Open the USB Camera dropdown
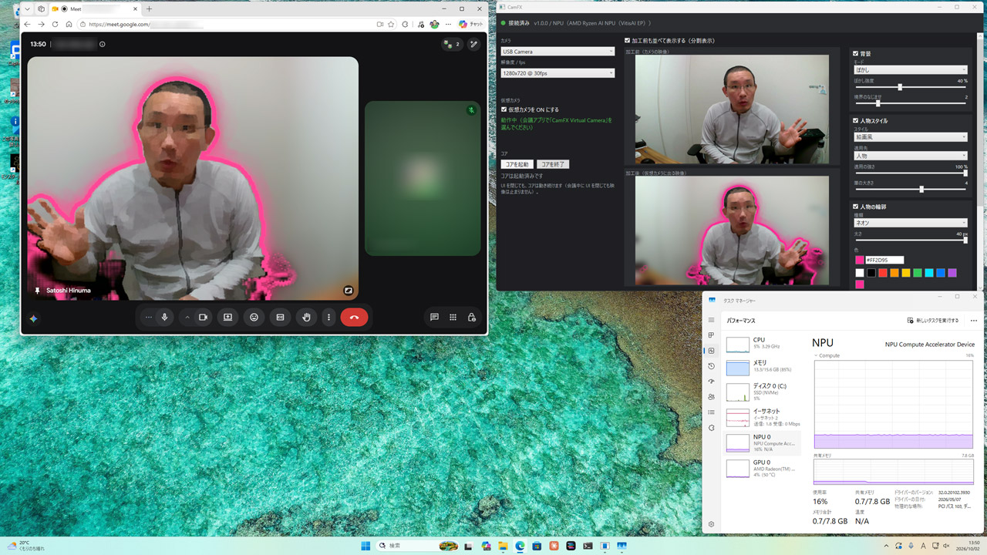This screenshot has width=987, height=555. click(558, 52)
